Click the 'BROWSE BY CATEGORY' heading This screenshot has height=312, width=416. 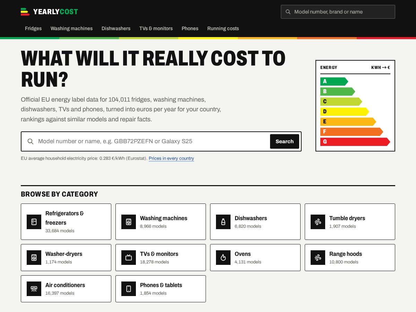59,194
